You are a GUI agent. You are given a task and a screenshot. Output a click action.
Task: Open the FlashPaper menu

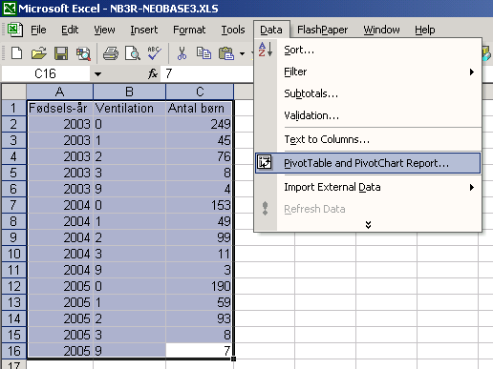point(322,30)
